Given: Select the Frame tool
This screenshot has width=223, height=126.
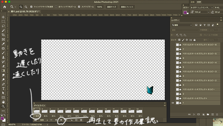Looking at the screenshot, I should 3,40.
